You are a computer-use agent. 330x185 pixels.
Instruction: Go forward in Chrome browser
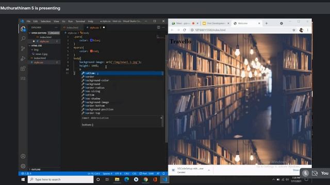[178, 30]
